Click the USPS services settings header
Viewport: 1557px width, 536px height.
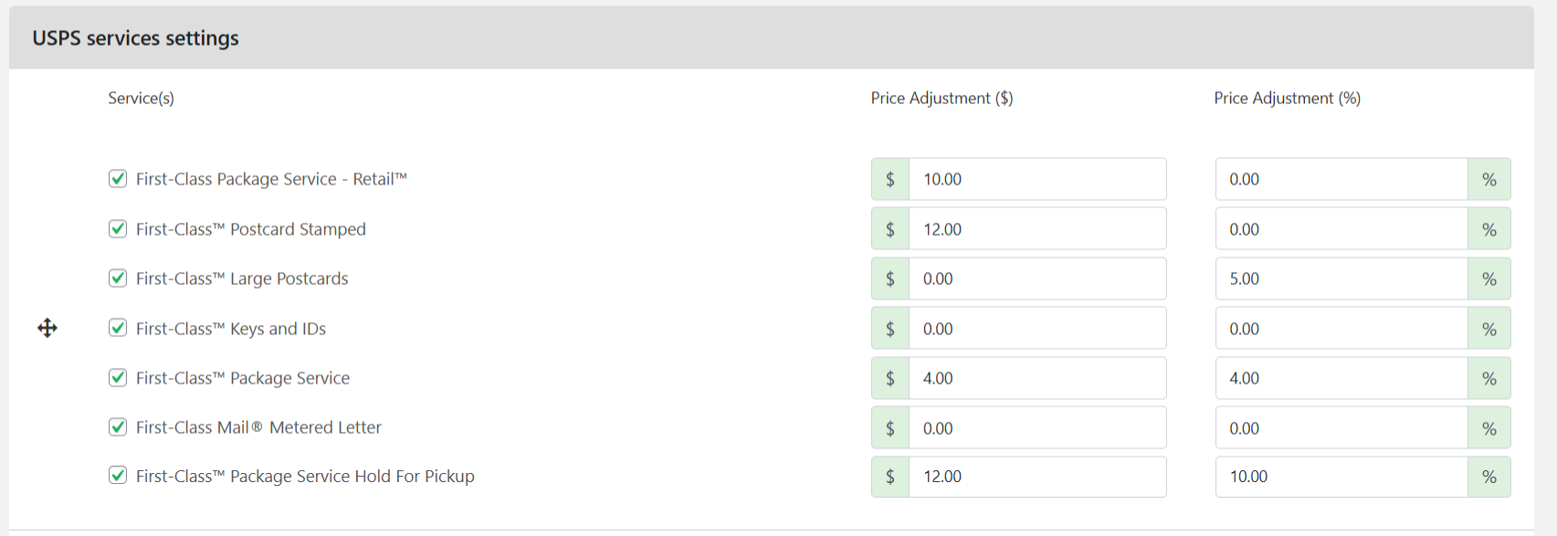click(x=135, y=37)
